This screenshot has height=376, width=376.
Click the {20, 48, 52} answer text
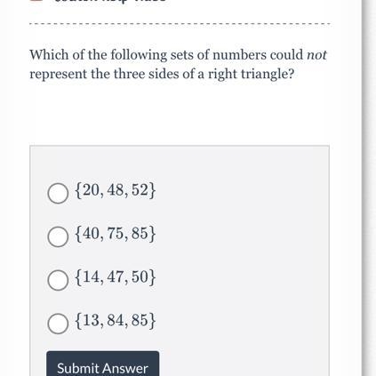tap(116, 190)
